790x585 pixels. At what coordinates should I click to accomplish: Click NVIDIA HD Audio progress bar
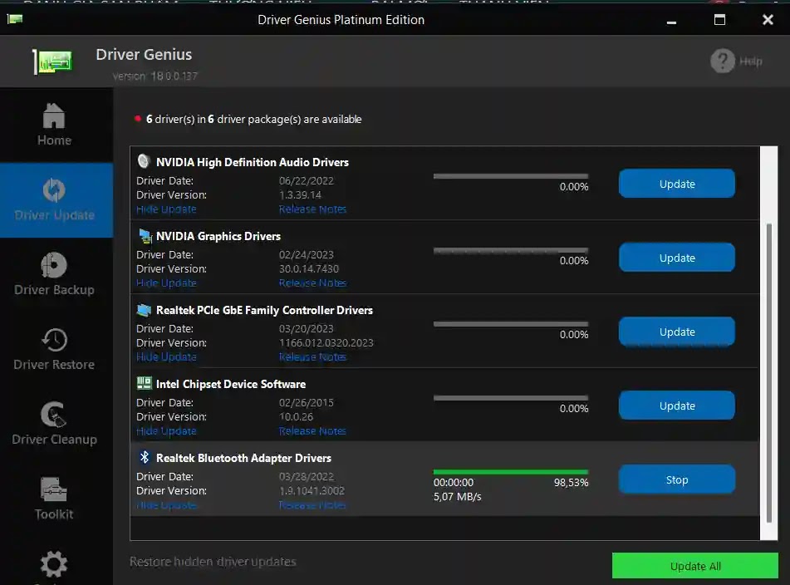tap(510, 176)
